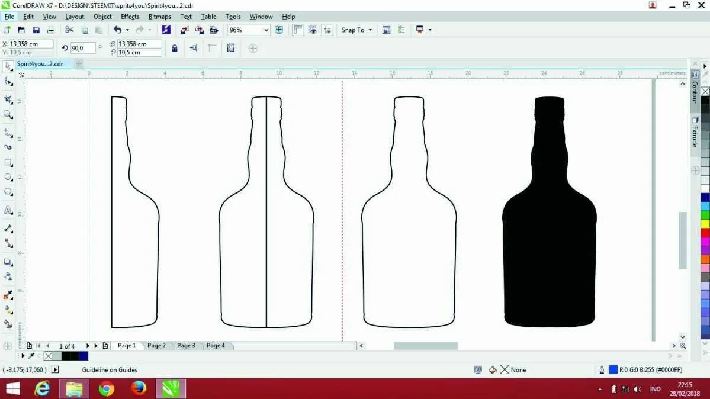This screenshot has height=399, width=710.
Task: Choose the Crop tool
Action: 8,99
